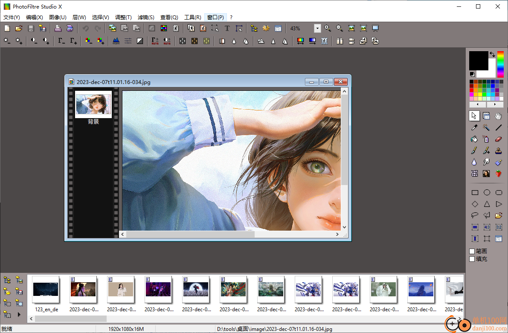Select the 123_en_de thumbnail in explorer
The height and width of the screenshot is (333, 508).
46,289
